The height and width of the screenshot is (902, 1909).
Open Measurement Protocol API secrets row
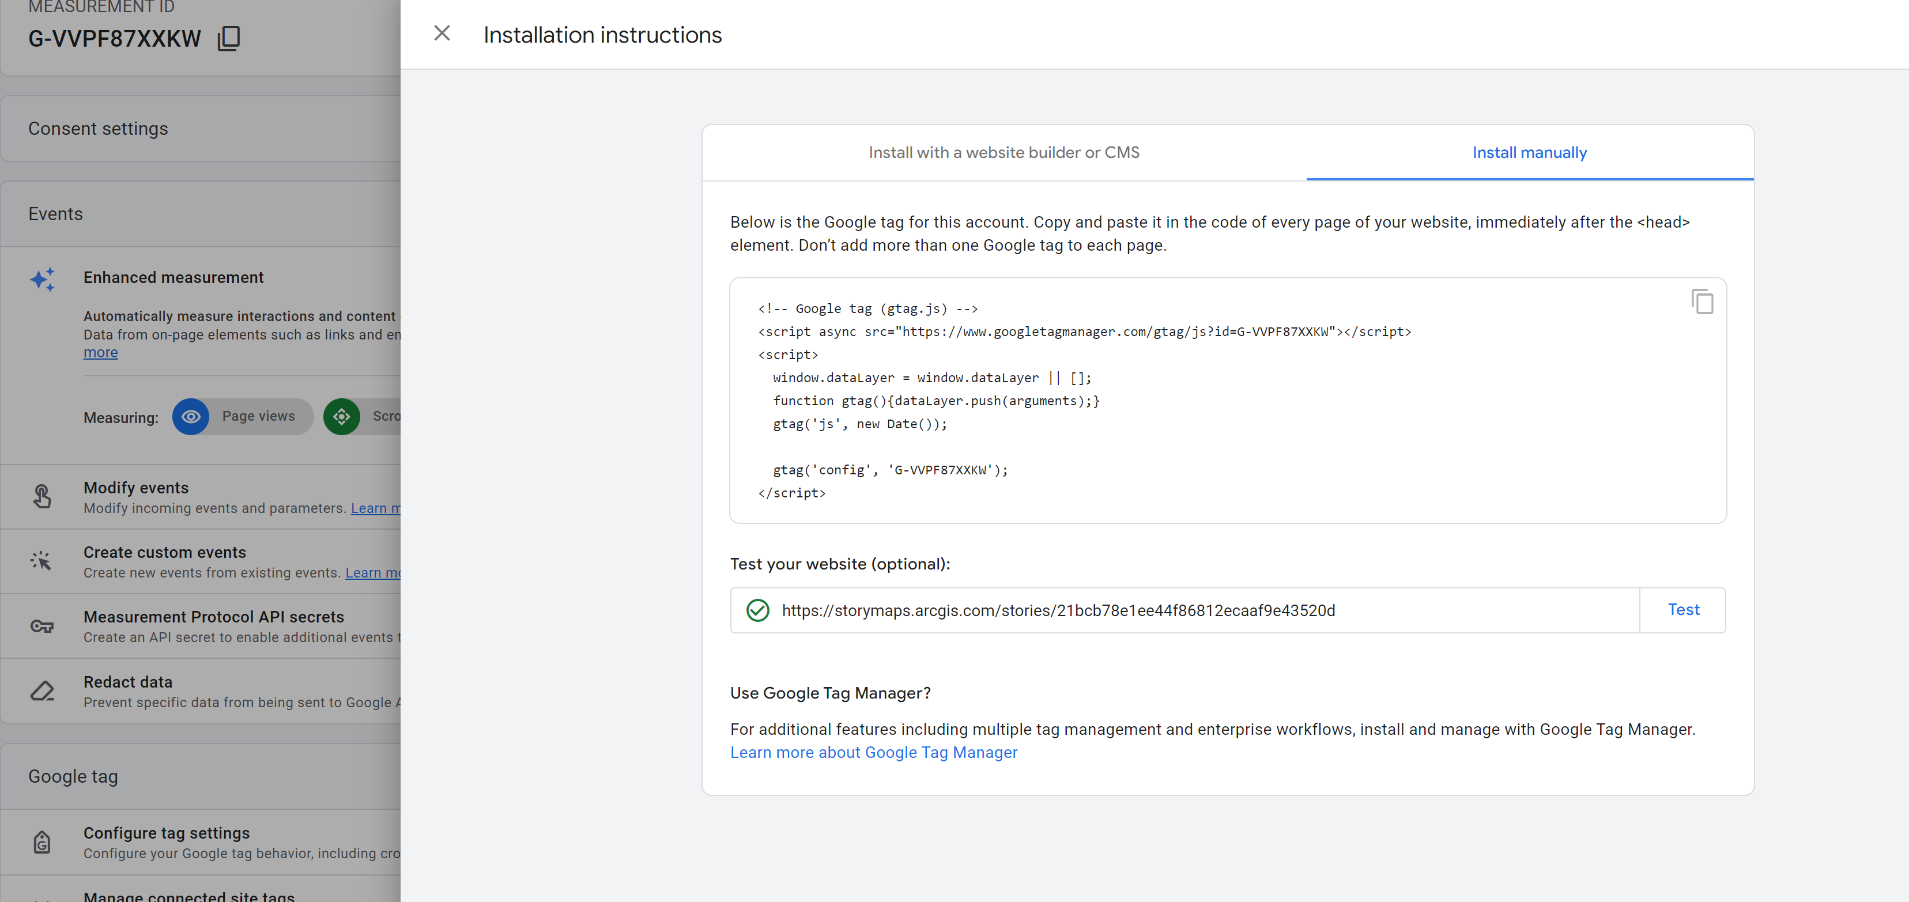click(200, 627)
